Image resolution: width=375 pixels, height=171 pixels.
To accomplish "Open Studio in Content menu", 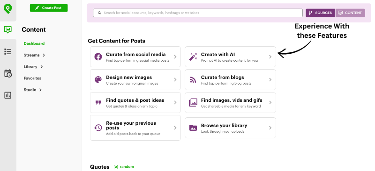I will click(x=30, y=90).
